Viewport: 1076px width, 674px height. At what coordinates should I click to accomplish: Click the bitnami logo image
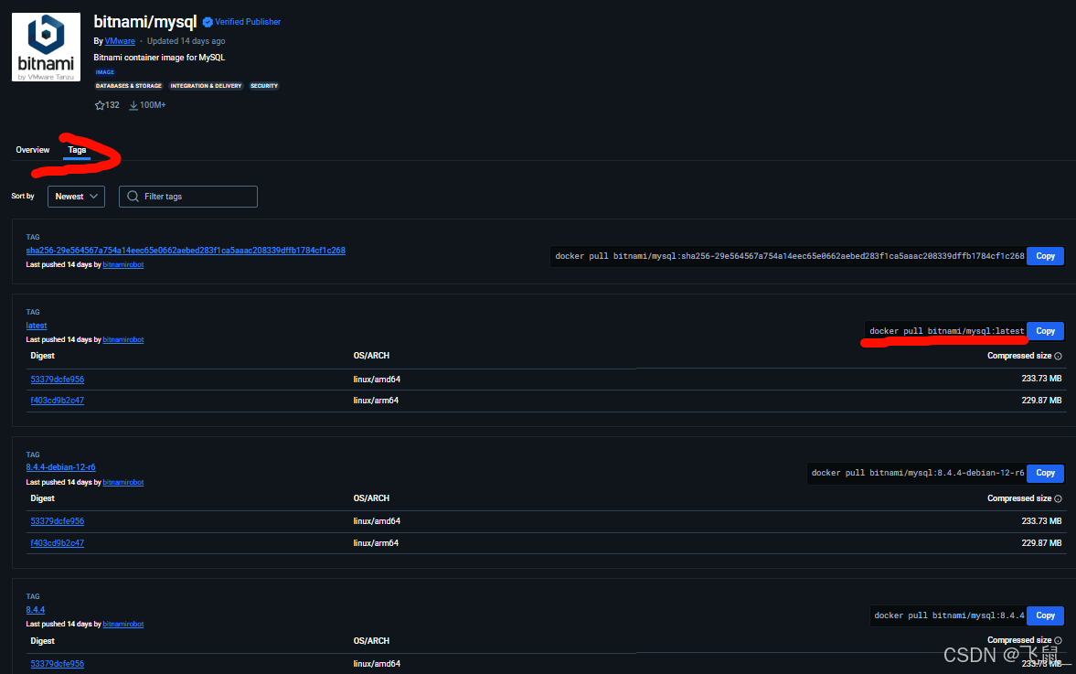[46, 48]
